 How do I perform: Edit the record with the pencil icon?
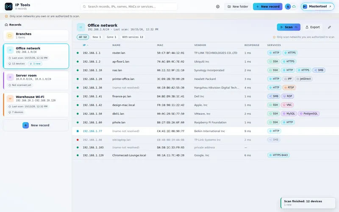pyautogui.click(x=329, y=27)
